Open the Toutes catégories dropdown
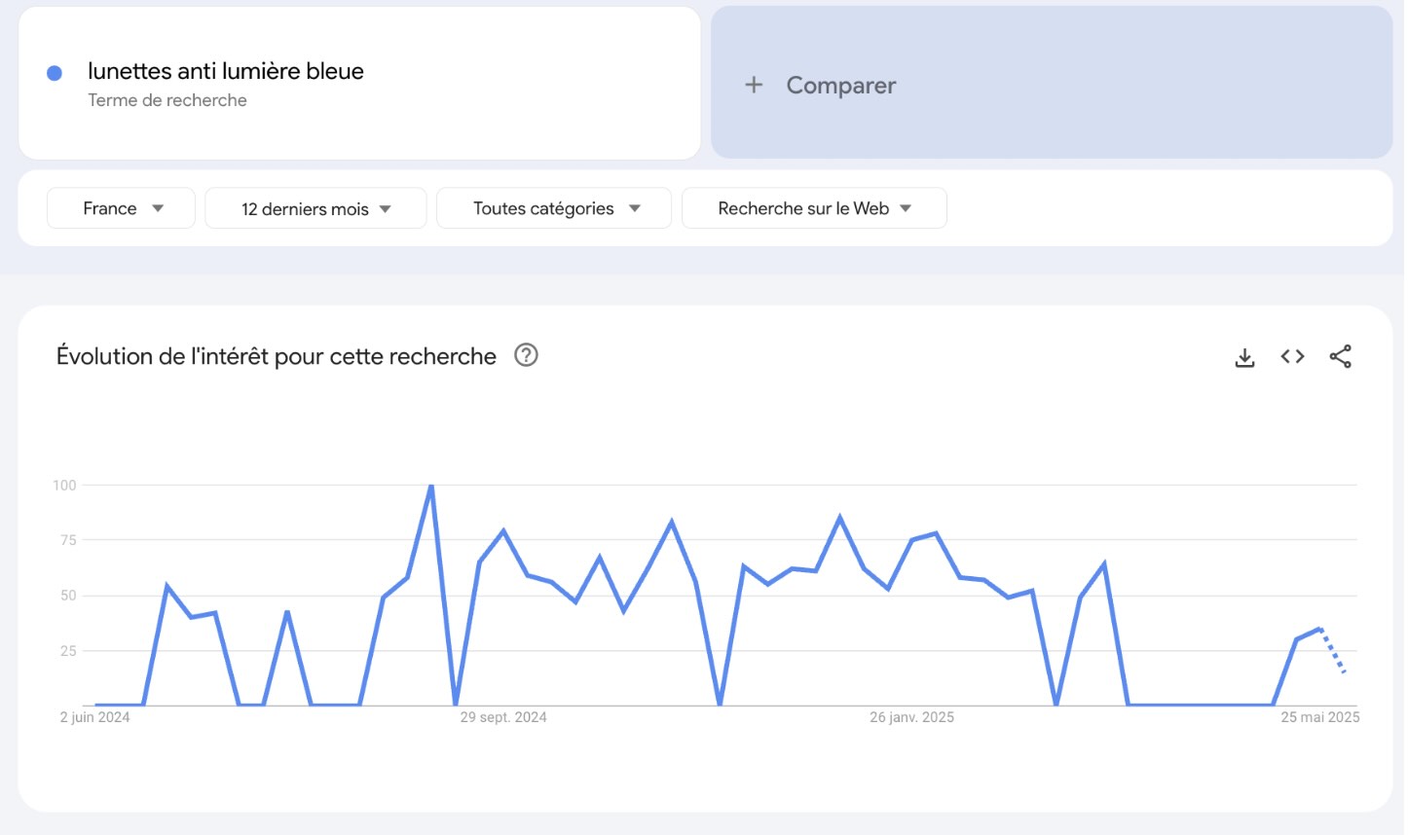 (x=554, y=208)
